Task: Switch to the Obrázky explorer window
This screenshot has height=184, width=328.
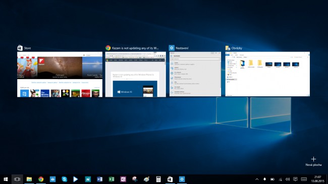Action: [x=267, y=74]
